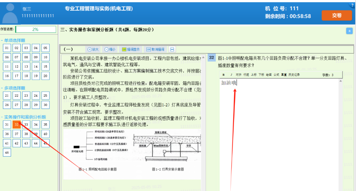This screenshot has height=191, width=356.
Task: Collapse the 单项选择题 section
Action: click(13, 40)
